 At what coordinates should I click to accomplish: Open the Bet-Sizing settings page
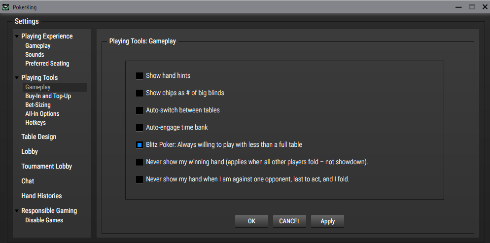(x=38, y=105)
